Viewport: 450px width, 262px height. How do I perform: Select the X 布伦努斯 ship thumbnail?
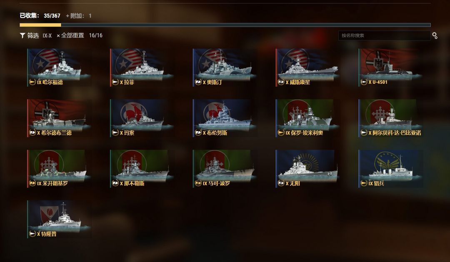pyautogui.click(x=225, y=118)
